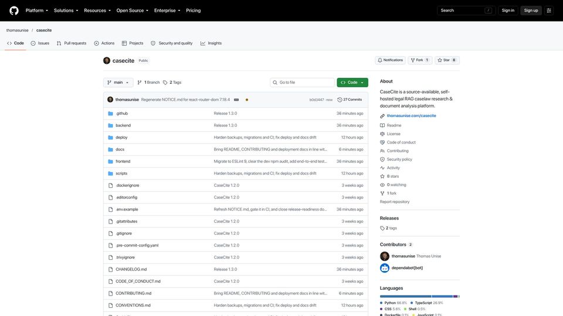Open commit hash b0d3447
563x316 pixels.
point(316,99)
